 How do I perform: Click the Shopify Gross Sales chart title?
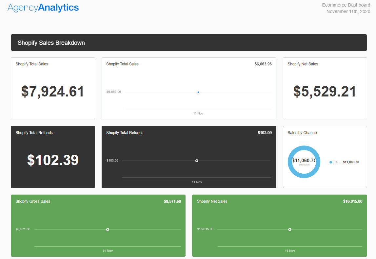pos(33,201)
